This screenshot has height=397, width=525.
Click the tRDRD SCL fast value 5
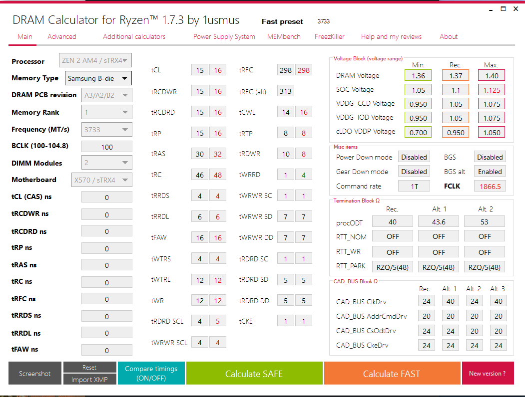218,321
